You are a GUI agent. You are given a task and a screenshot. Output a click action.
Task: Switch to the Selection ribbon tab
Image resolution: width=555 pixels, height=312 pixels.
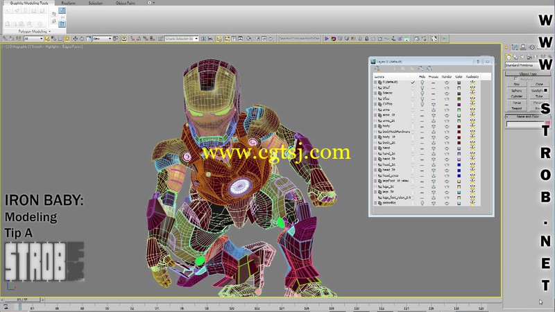point(96,3)
